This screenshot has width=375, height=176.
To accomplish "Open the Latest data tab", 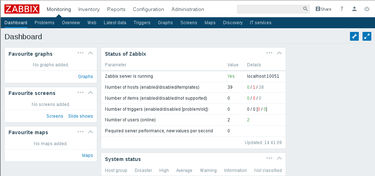I will pos(115,23).
